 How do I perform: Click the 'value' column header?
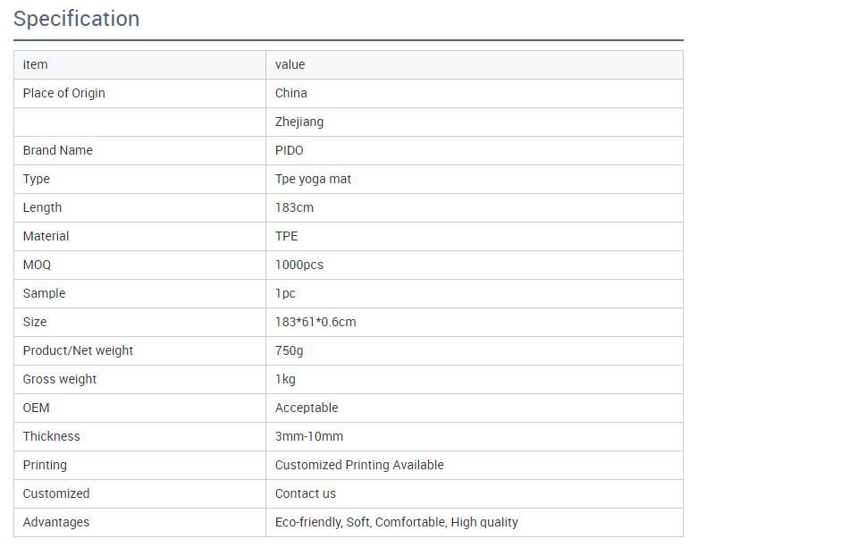[x=290, y=64]
